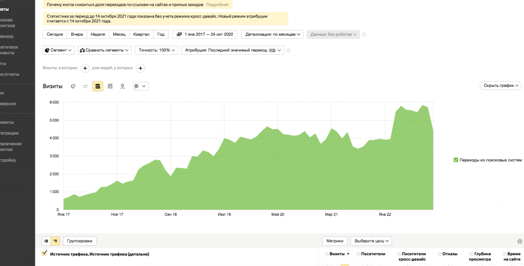Click 'для людей, у которых' filter label
Screen dimensions: 524x266
click(112, 68)
